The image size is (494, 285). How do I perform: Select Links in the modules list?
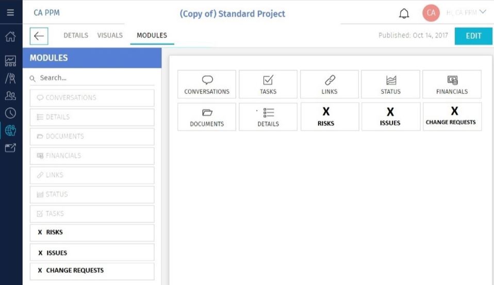[x=92, y=175]
